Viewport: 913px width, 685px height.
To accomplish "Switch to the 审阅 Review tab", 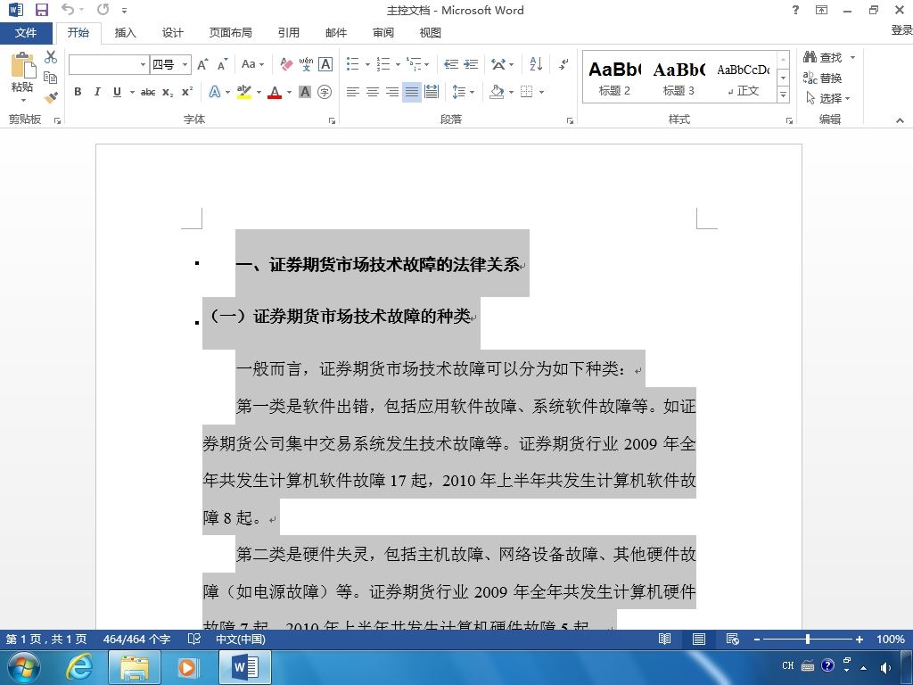I will 383,33.
